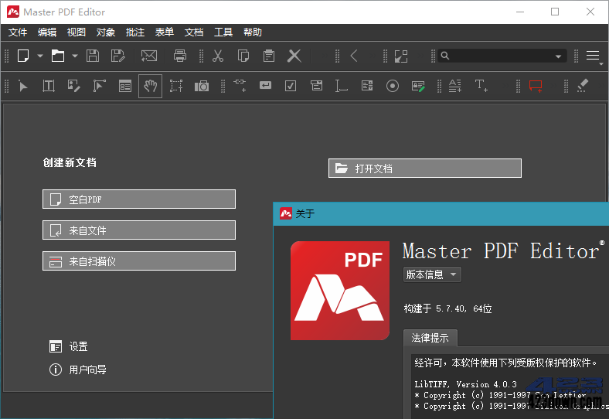Click the Combo Box form field icon
The image size is (609, 419).
(x=316, y=86)
